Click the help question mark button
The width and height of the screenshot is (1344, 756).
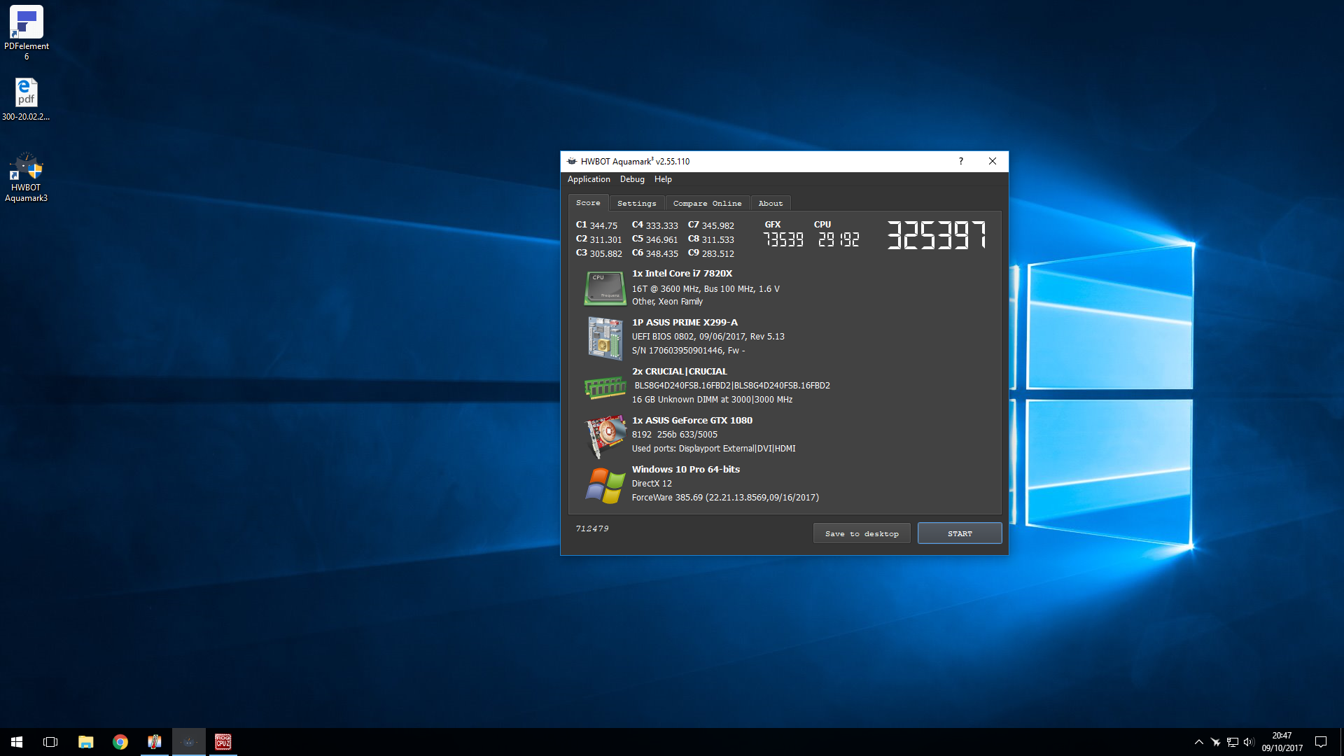tap(961, 161)
